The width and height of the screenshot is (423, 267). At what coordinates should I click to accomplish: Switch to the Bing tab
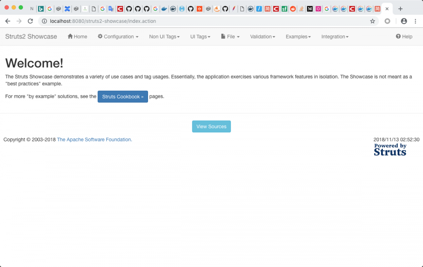coord(41,9)
